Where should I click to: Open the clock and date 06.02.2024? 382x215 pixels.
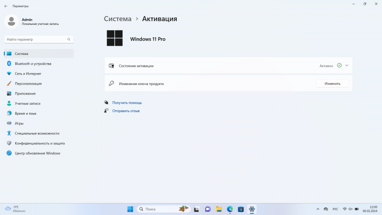pyautogui.click(x=370, y=209)
